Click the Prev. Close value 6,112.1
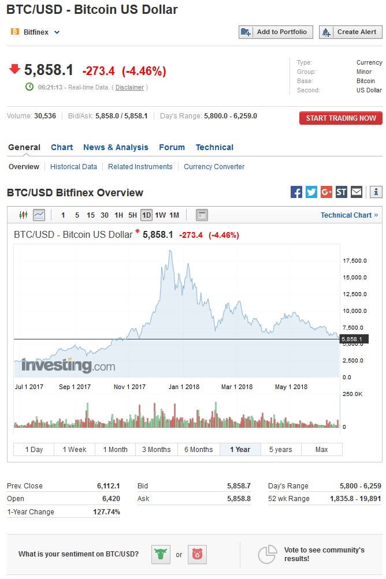This screenshot has height=579, width=386. click(x=108, y=486)
